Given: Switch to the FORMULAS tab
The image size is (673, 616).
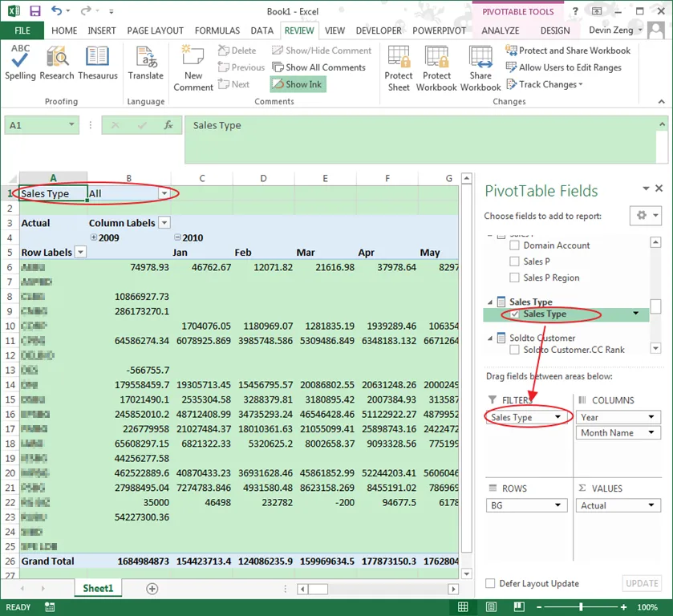Looking at the screenshot, I should point(217,30).
